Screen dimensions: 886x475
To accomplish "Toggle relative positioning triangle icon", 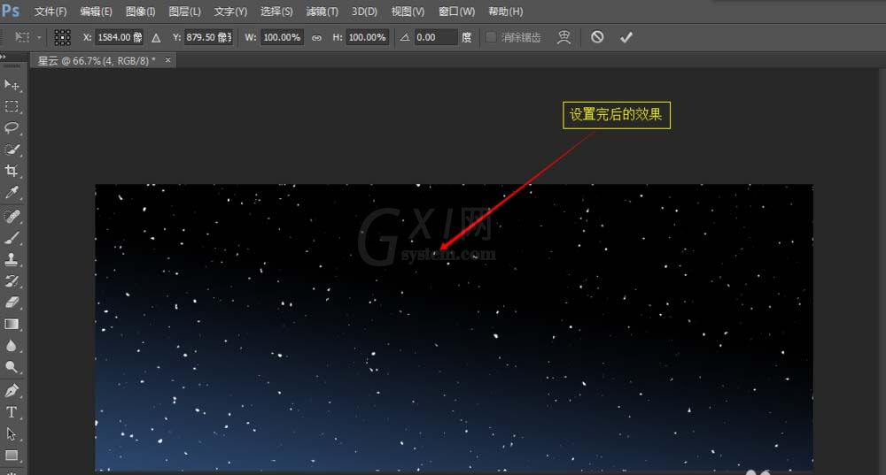I will 156,38.
